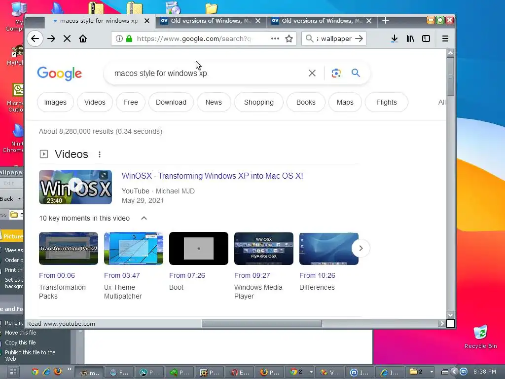Open the Downloads toolbar icon
Screen dimensions: 505x379
click(x=394, y=38)
